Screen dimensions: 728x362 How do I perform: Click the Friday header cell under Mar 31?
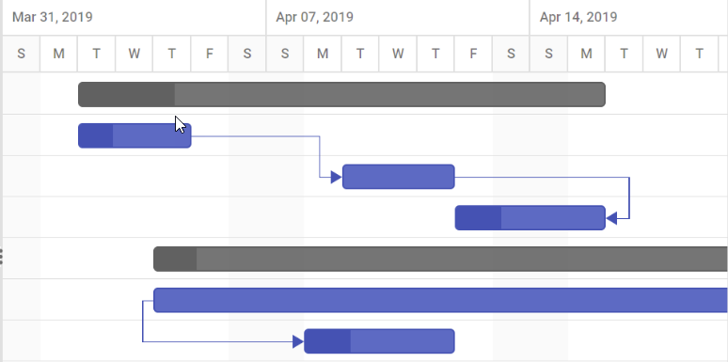tap(210, 54)
